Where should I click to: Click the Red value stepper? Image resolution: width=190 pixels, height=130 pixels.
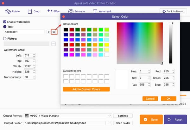(x=173, y=71)
